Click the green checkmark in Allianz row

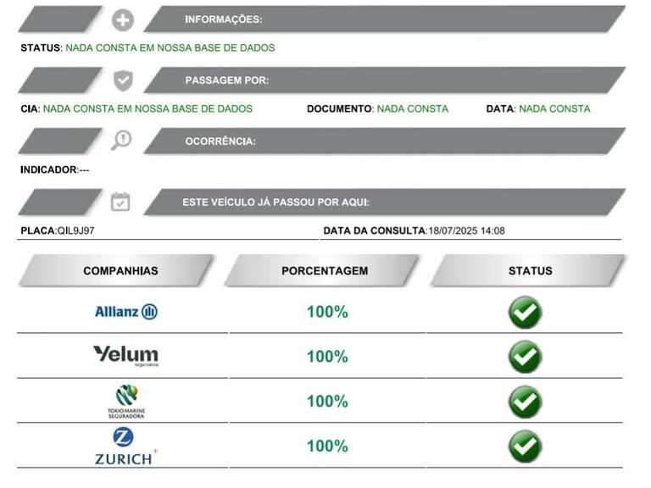click(x=526, y=312)
